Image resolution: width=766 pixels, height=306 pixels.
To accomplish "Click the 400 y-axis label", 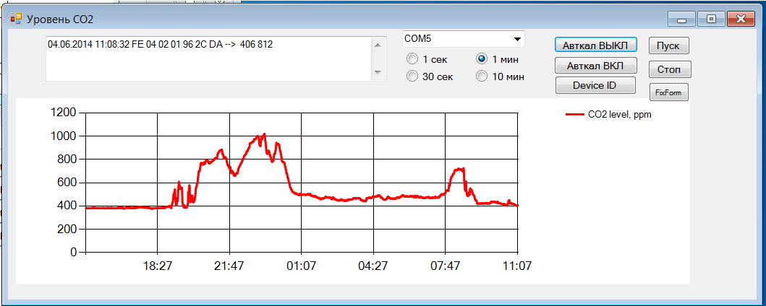I will coord(67,206).
